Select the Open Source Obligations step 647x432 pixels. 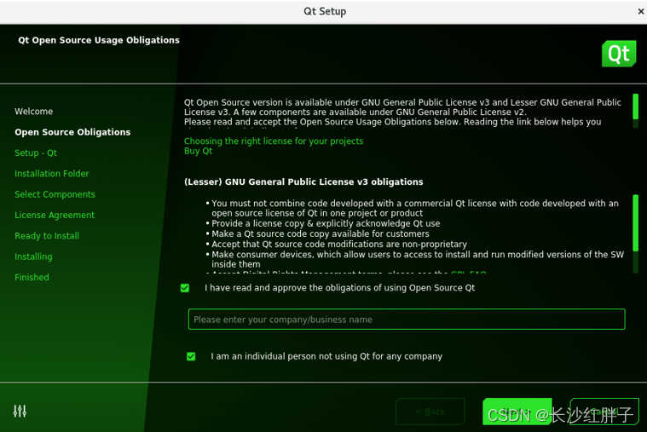click(x=72, y=132)
